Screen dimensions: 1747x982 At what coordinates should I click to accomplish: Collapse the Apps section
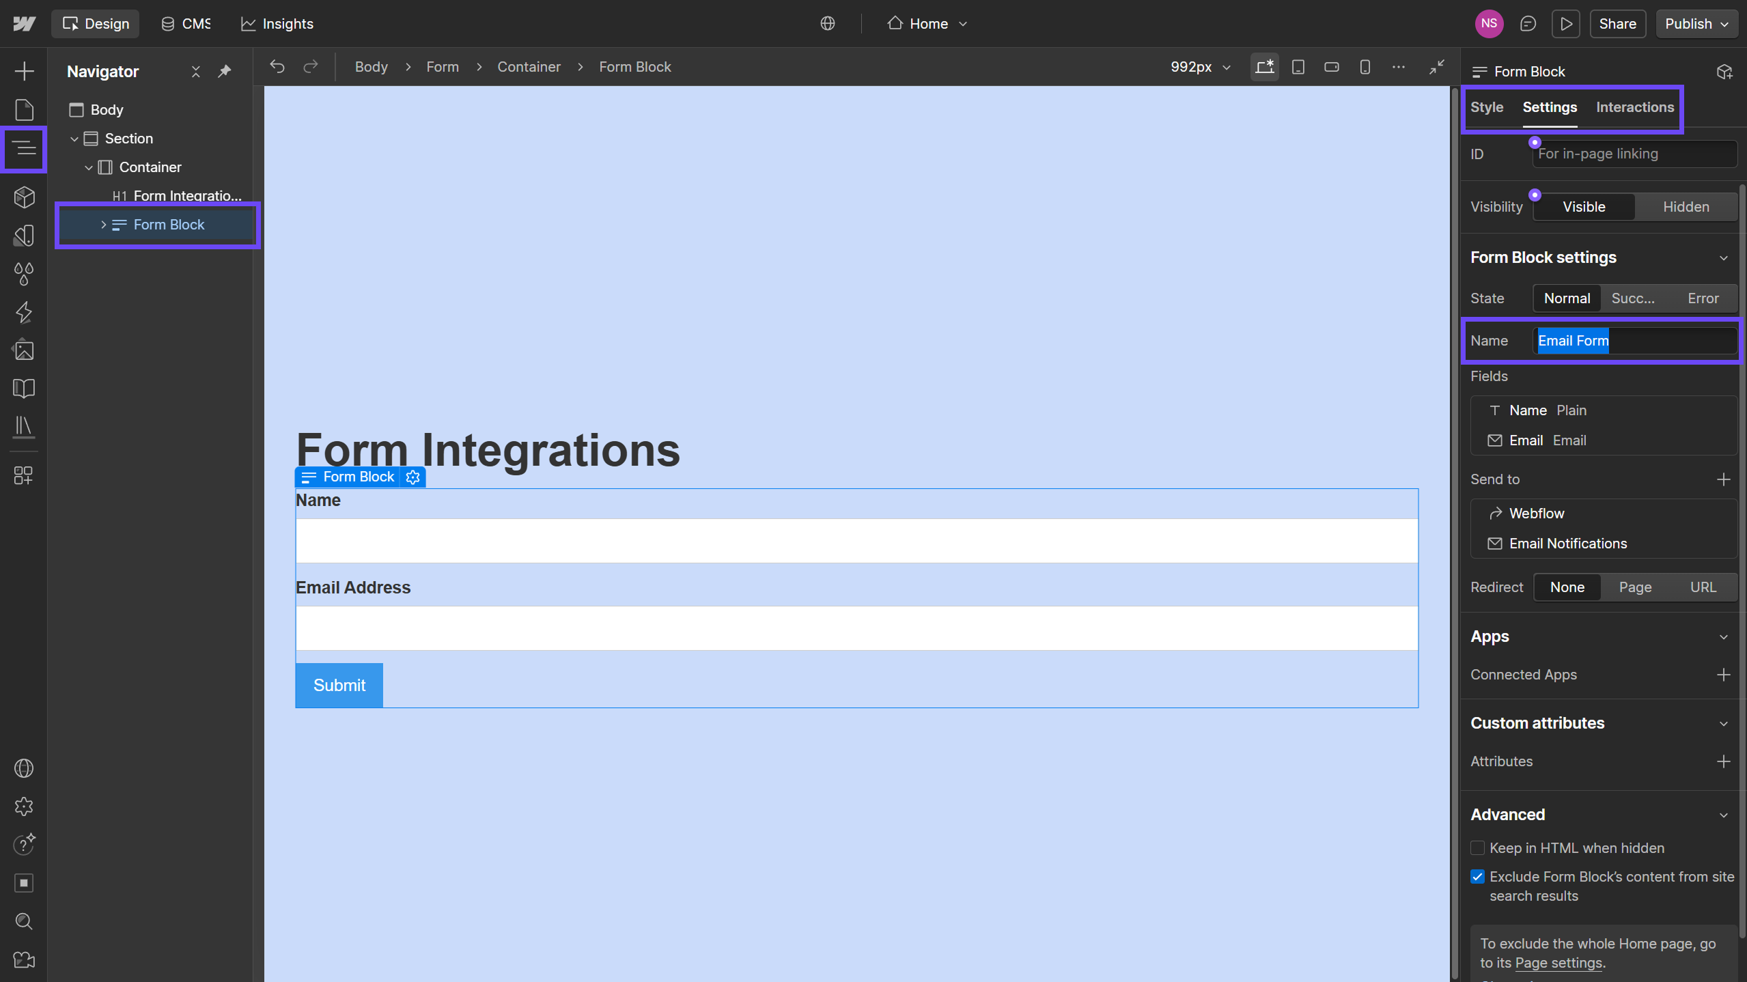tap(1723, 637)
